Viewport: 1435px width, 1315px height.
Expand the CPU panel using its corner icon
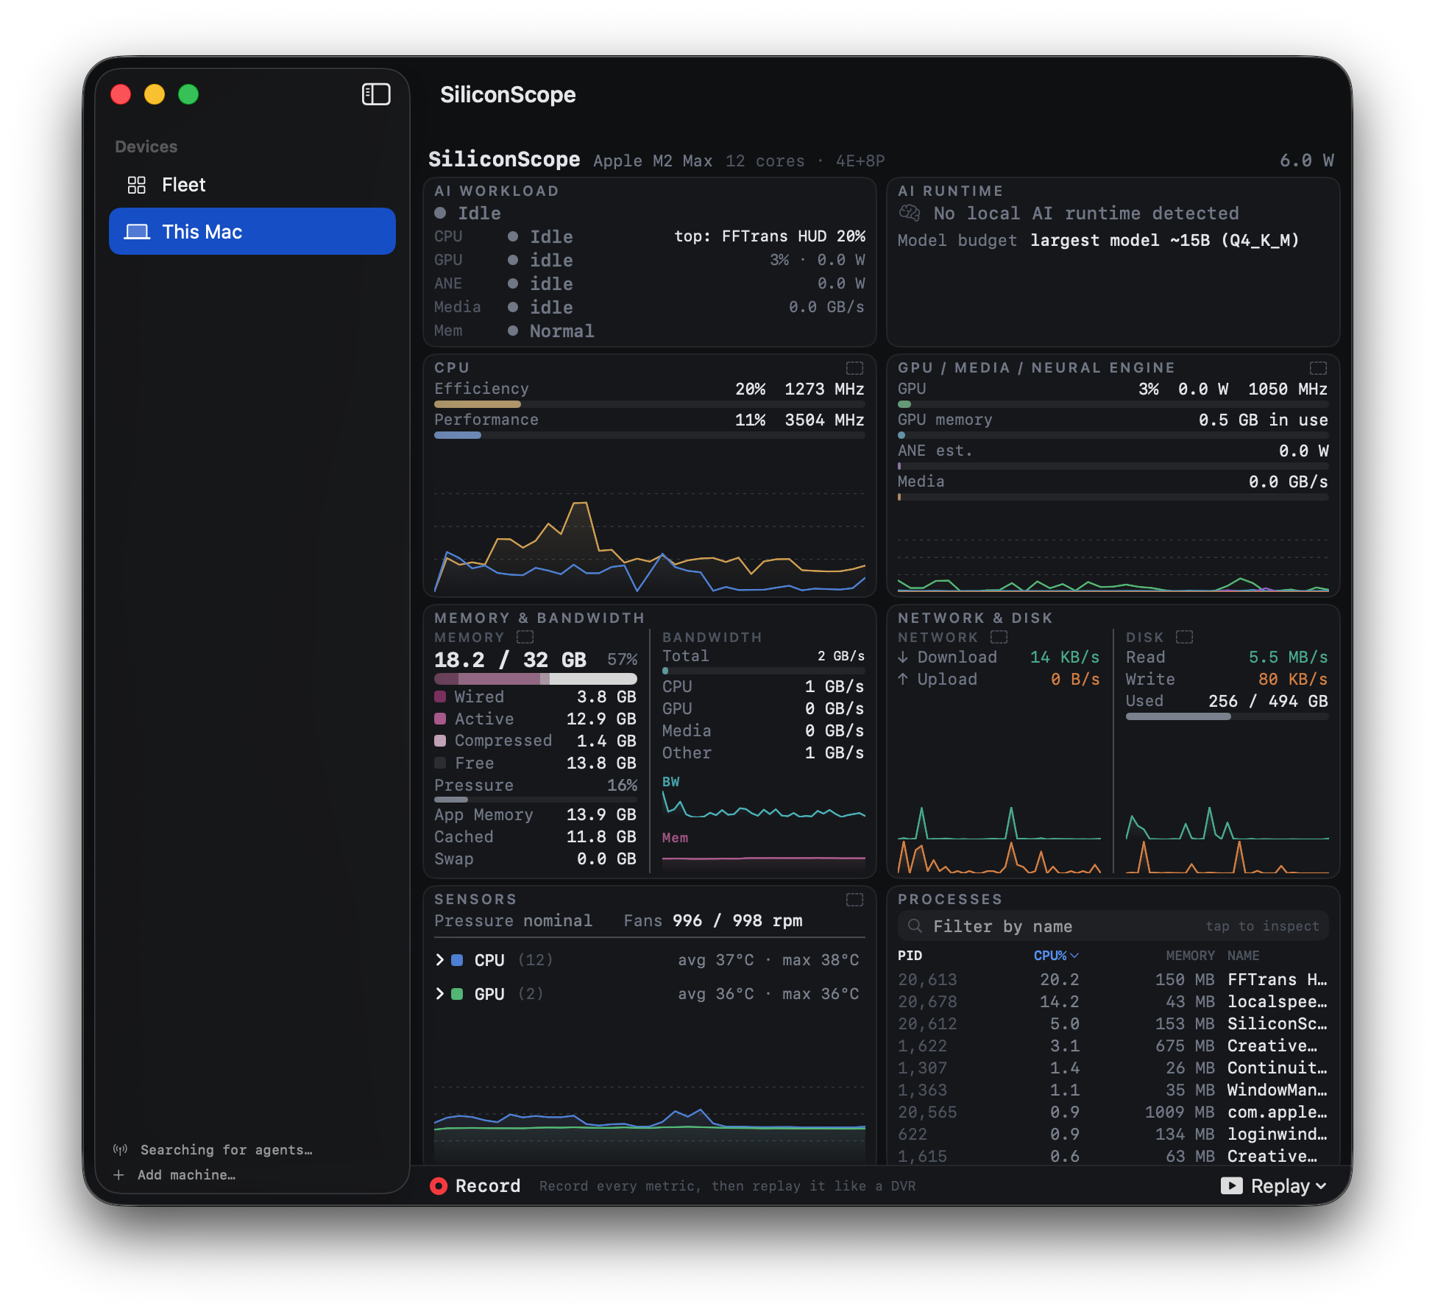pos(854,367)
